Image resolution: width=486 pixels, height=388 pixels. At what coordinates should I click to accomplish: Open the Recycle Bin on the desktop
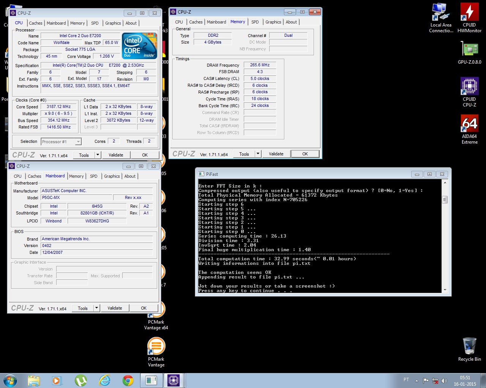coord(469,349)
